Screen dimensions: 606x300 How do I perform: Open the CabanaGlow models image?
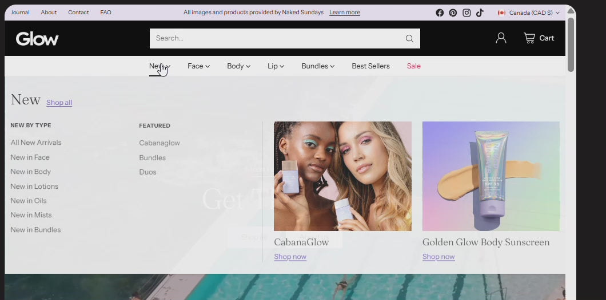[x=343, y=176]
